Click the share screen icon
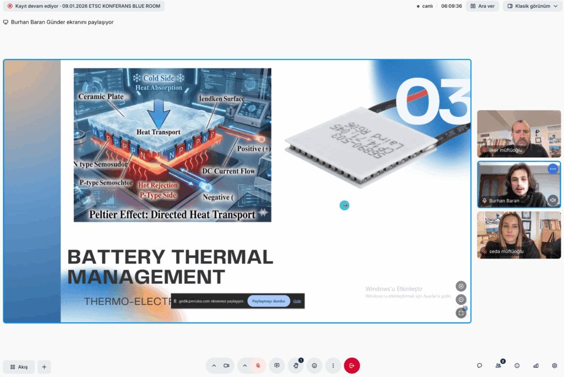 click(x=277, y=365)
